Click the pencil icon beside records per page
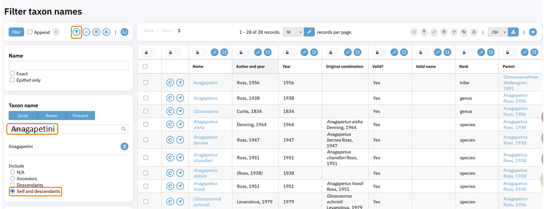The height and width of the screenshot is (209, 544). tap(309, 32)
